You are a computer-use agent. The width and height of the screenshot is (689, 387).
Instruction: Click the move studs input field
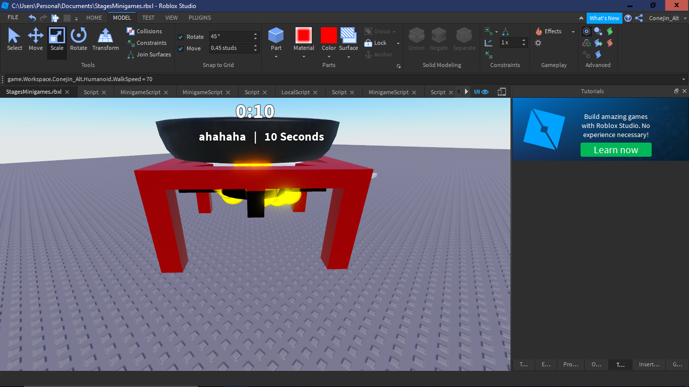pyautogui.click(x=231, y=48)
